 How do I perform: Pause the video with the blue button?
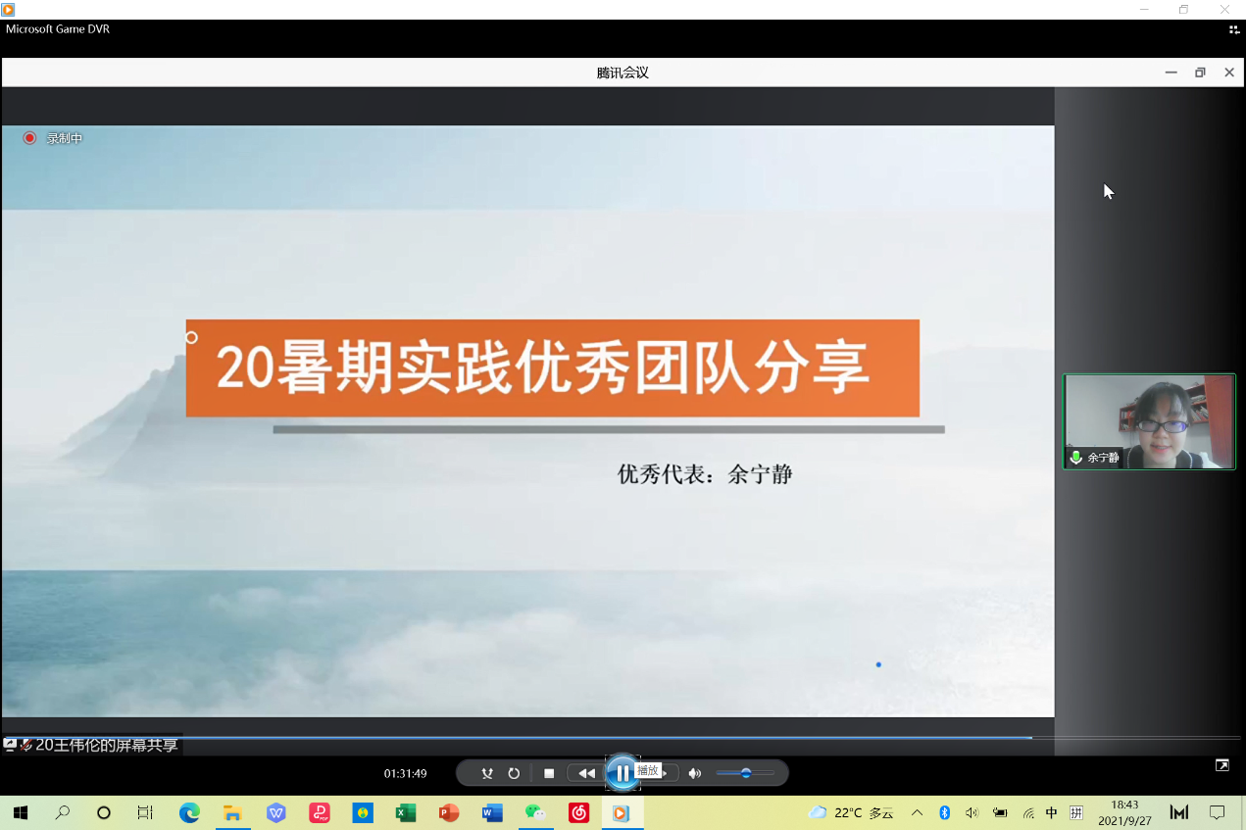coord(623,773)
